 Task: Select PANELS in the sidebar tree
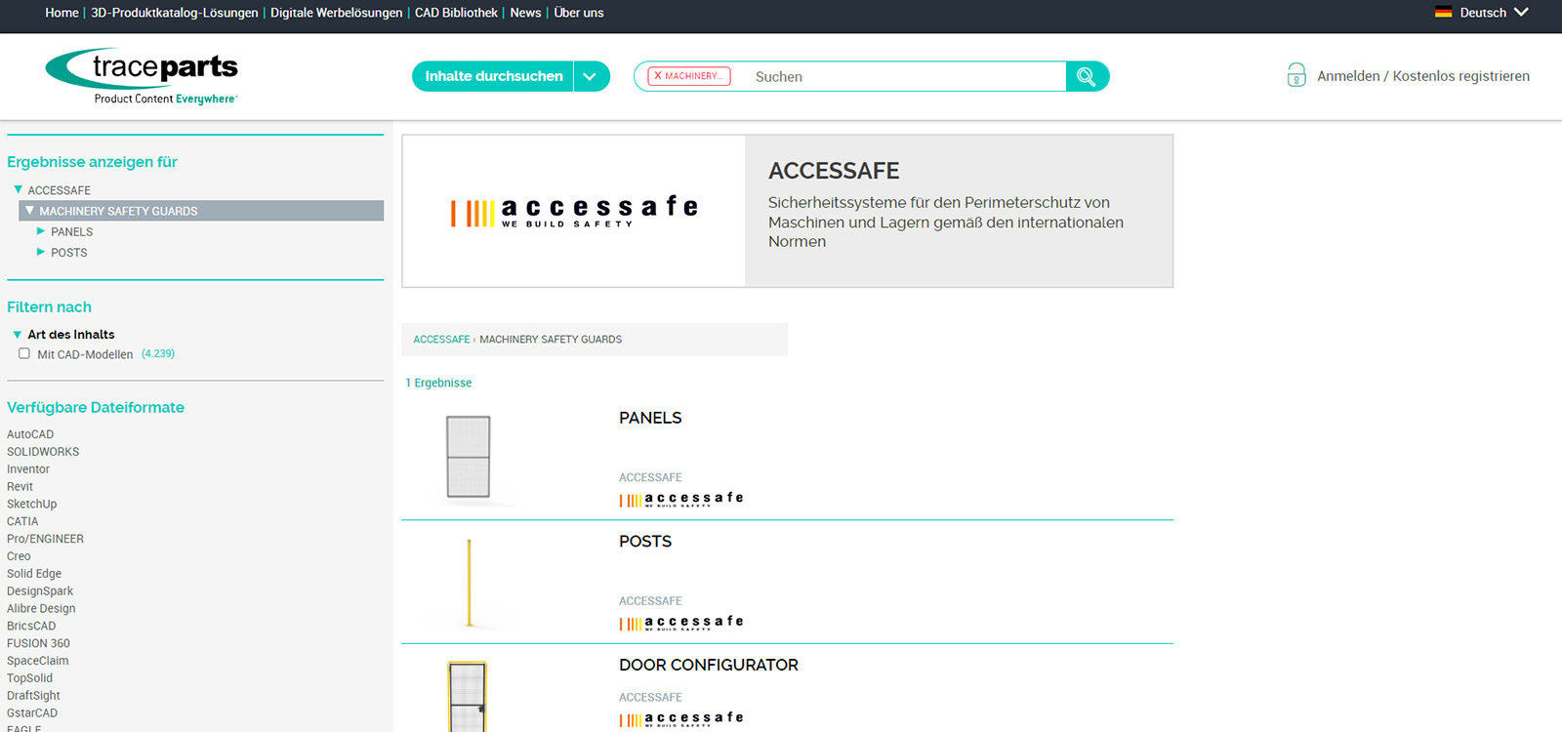tap(72, 232)
